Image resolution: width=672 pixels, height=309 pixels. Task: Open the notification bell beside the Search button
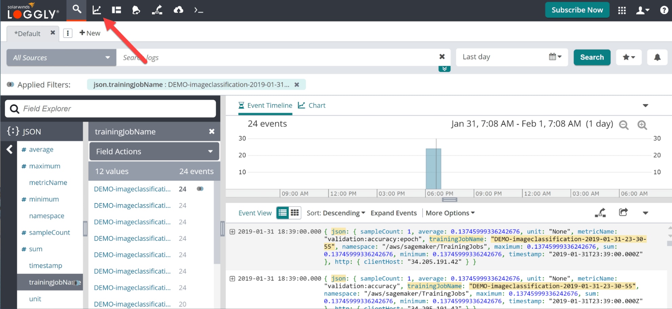coord(657,57)
